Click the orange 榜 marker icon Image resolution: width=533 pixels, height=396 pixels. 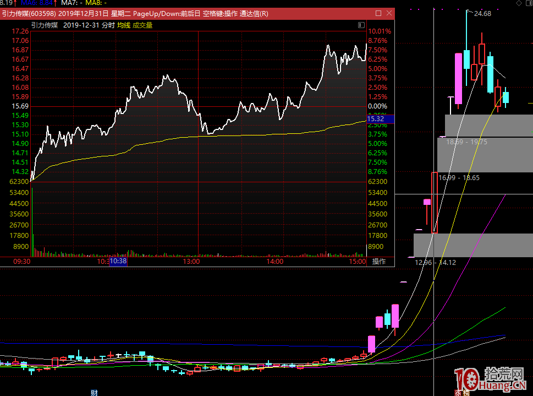[466, 393]
